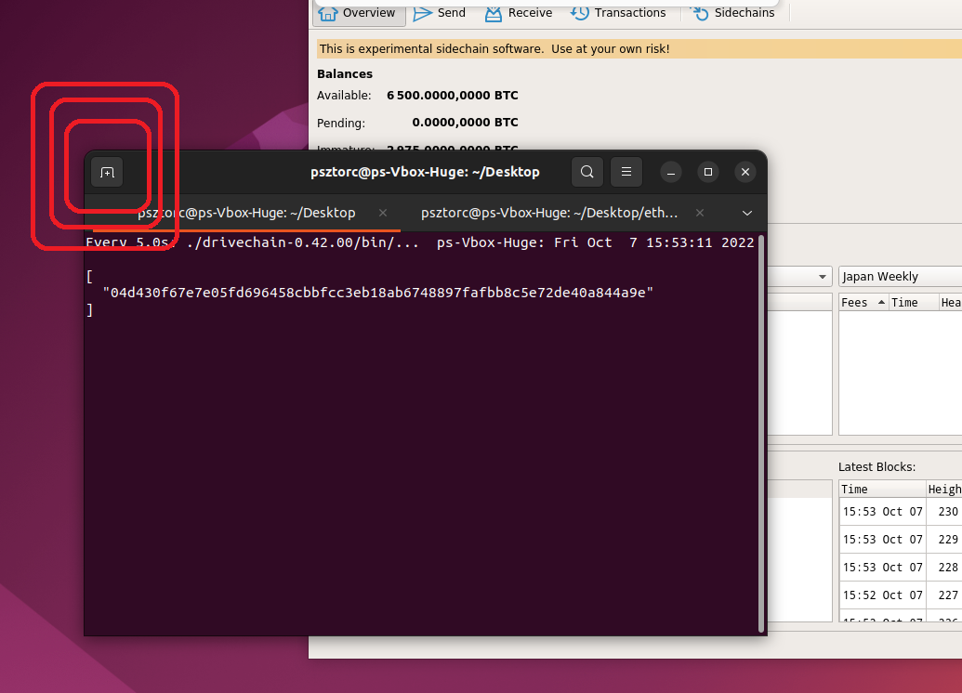Open Sidechains tab in wallet window
The image size is (962, 693).
click(x=733, y=13)
